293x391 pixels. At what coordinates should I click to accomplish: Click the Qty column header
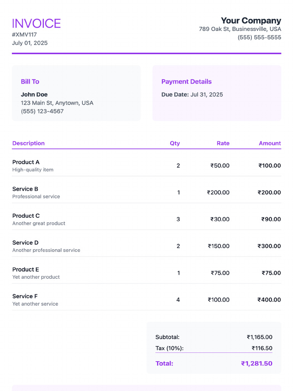pyautogui.click(x=175, y=143)
